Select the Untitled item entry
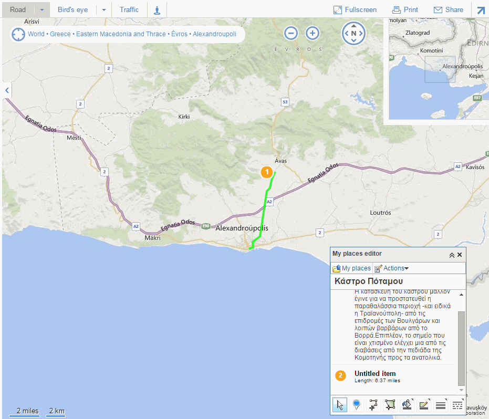 pos(375,373)
